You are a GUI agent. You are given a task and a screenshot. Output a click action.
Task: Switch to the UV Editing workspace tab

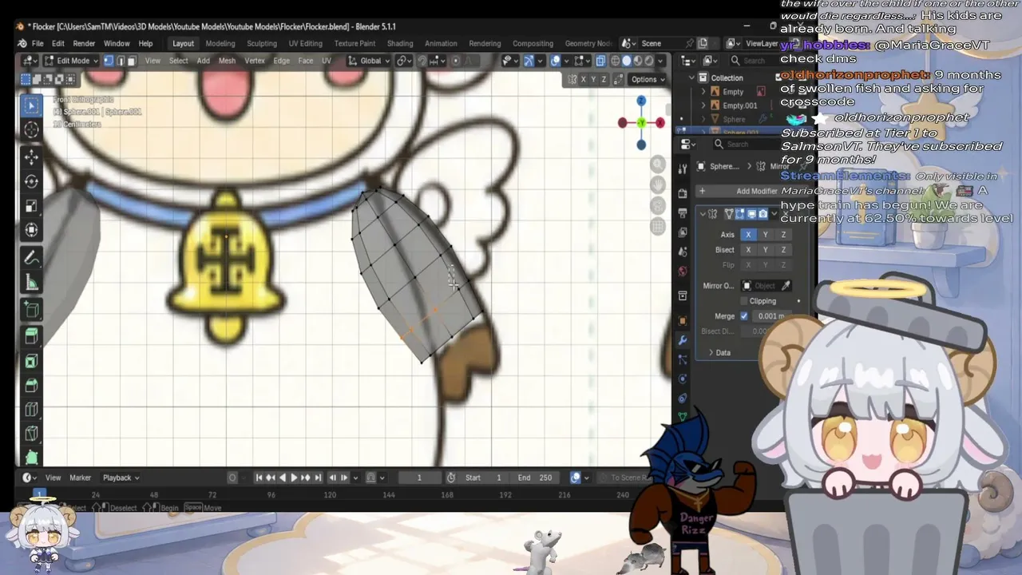(306, 43)
